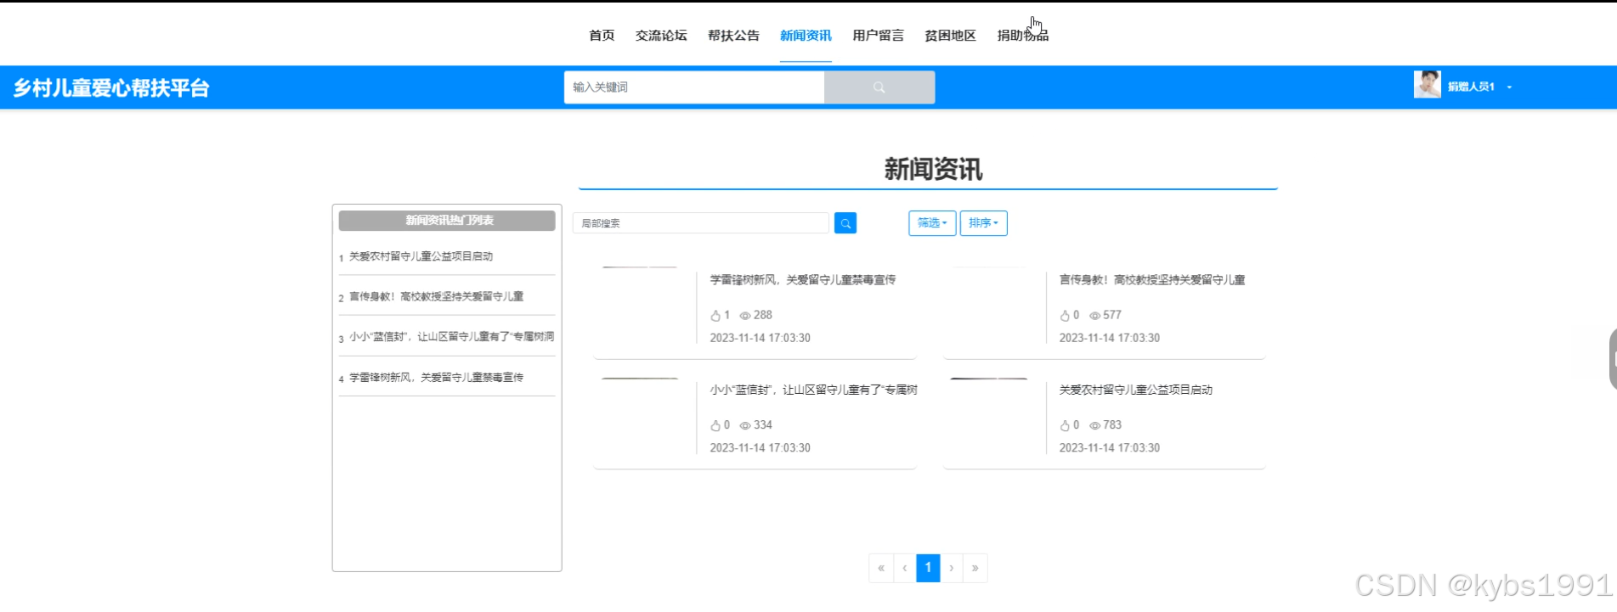Go to 贫困地区 page
Image resolution: width=1617 pixels, height=612 pixels.
(x=950, y=36)
